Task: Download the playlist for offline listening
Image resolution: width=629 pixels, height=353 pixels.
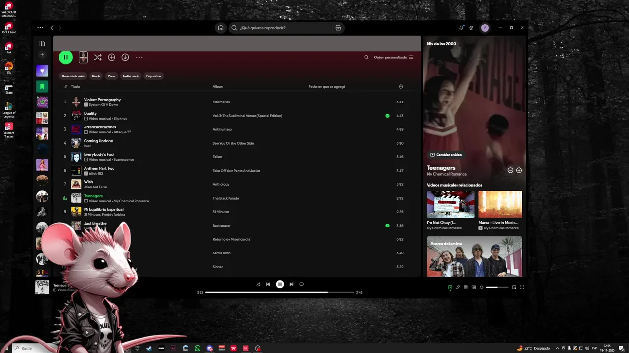Action: coord(125,57)
